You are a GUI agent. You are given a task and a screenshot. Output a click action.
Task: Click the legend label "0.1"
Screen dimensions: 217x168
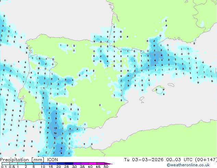pyautogui.click(x=4, y=167)
